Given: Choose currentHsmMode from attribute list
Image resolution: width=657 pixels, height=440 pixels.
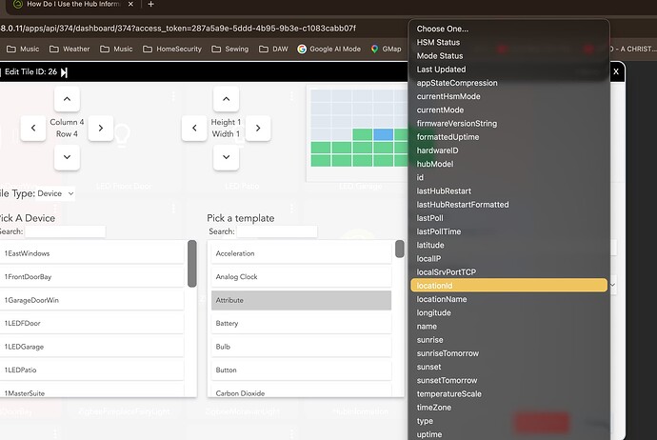Looking at the screenshot, I should 508,96.
